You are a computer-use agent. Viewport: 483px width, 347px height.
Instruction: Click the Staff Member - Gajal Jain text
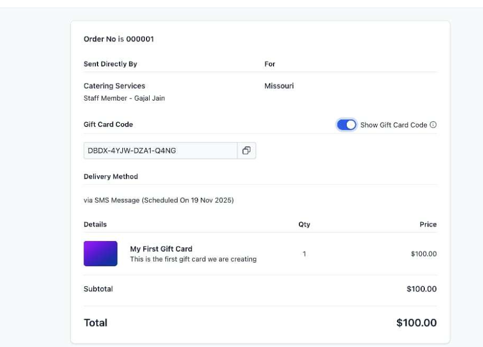(124, 98)
